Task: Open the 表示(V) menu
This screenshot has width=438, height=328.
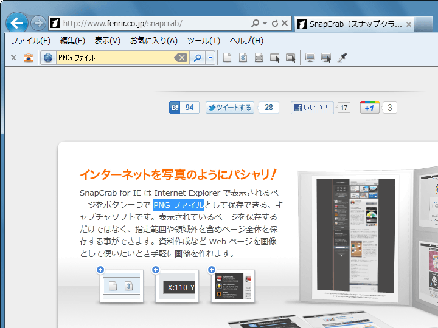Action: point(108,41)
